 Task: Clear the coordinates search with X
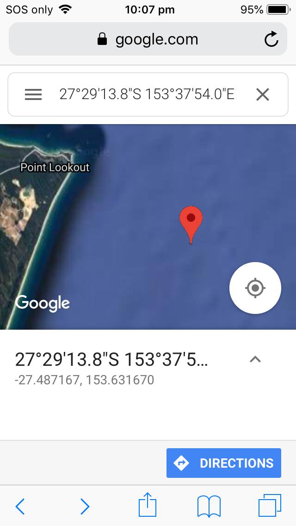(x=263, y=94)
